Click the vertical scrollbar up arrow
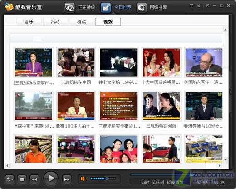 tap(226, 30)
